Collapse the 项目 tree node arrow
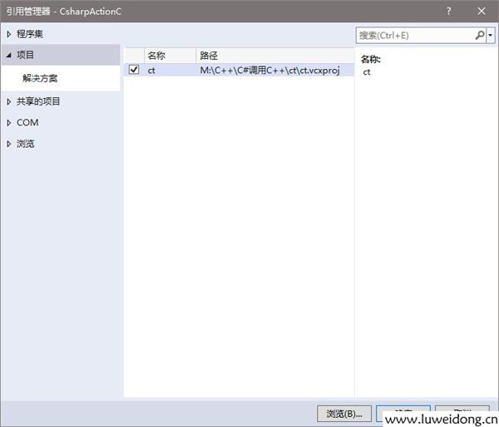 pyautogui.click(x=9, y=54)
